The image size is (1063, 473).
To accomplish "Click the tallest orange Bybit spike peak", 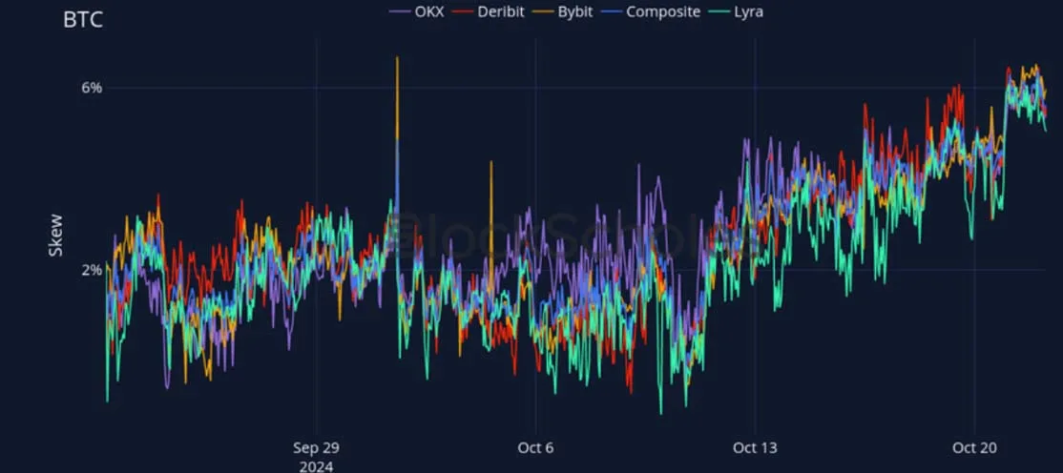I will tap(397, 58).
